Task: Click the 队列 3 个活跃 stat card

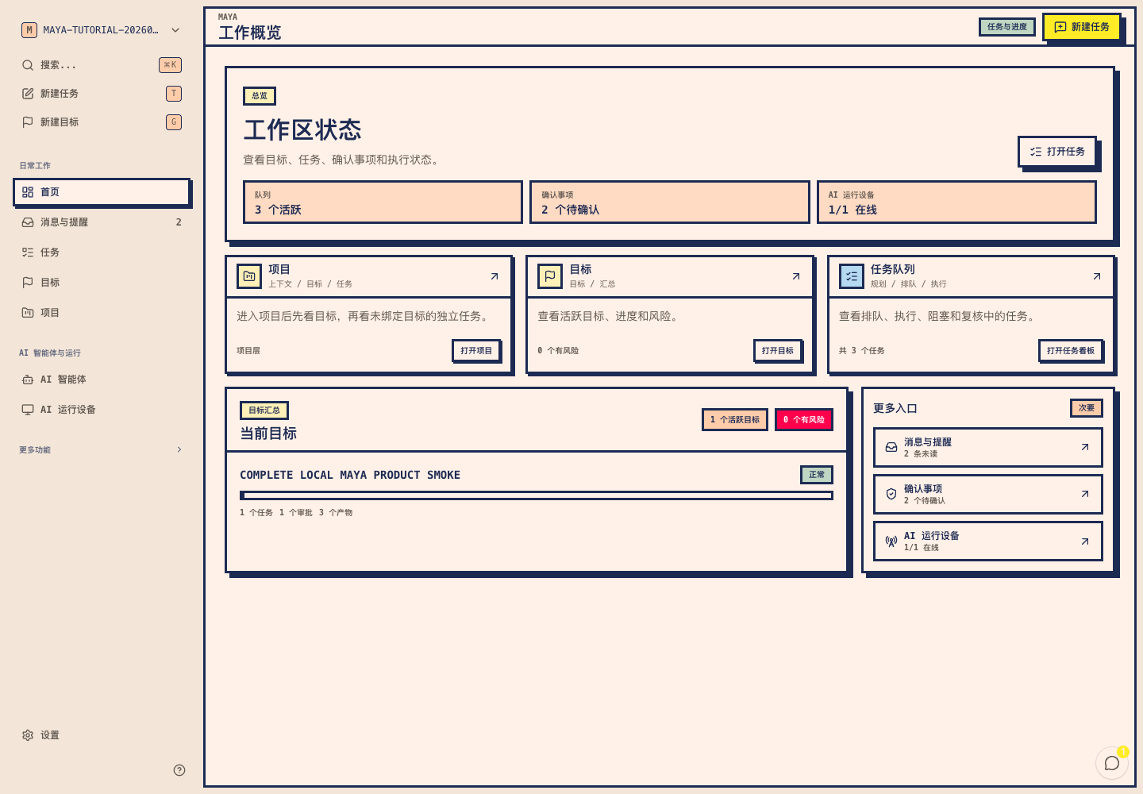Action: tap(383, 202)
